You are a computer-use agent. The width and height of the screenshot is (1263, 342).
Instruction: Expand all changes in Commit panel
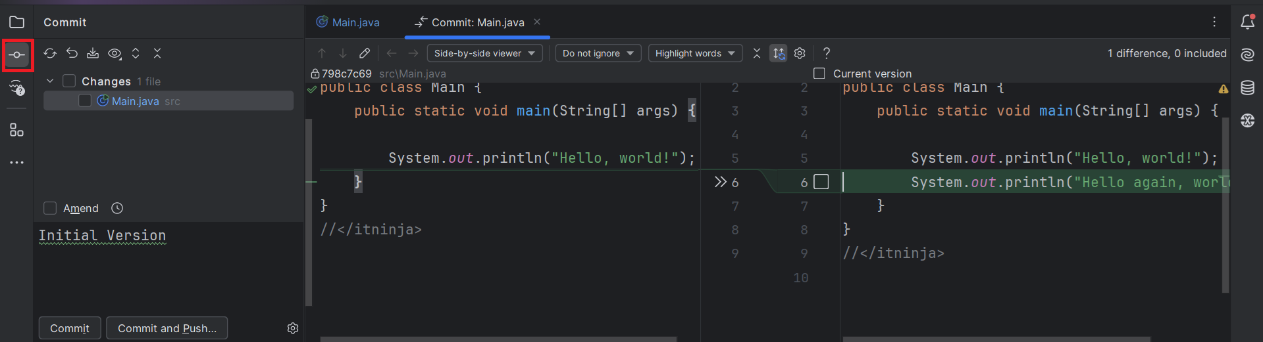pyautogui.click(x=136, y=53)
